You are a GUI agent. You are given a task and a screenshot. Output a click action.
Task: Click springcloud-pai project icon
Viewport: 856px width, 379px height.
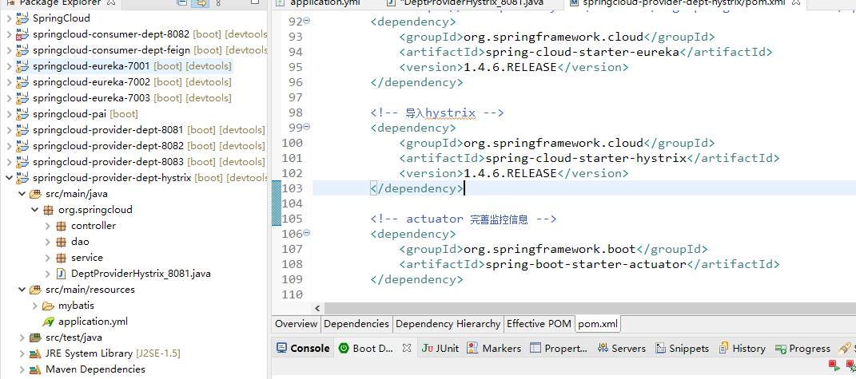(x=22, y=114)
